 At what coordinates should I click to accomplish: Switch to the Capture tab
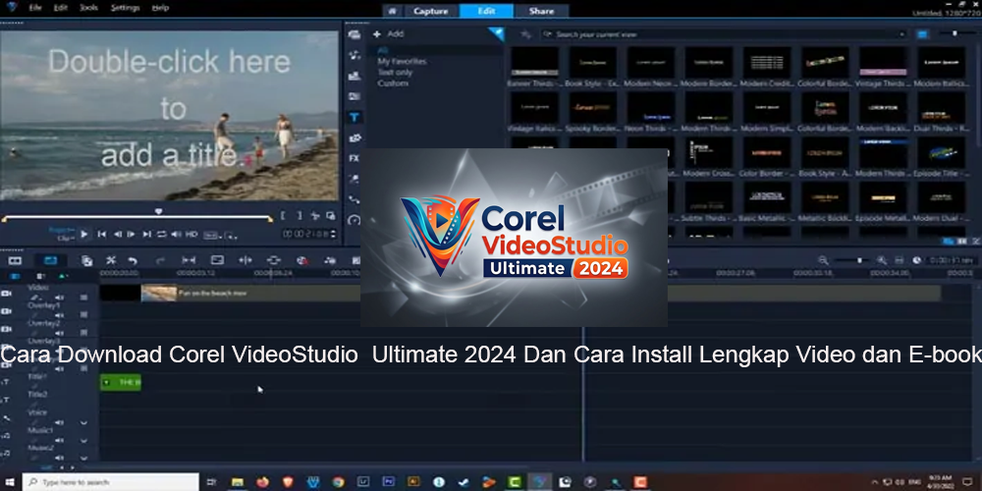click(431, 11)
